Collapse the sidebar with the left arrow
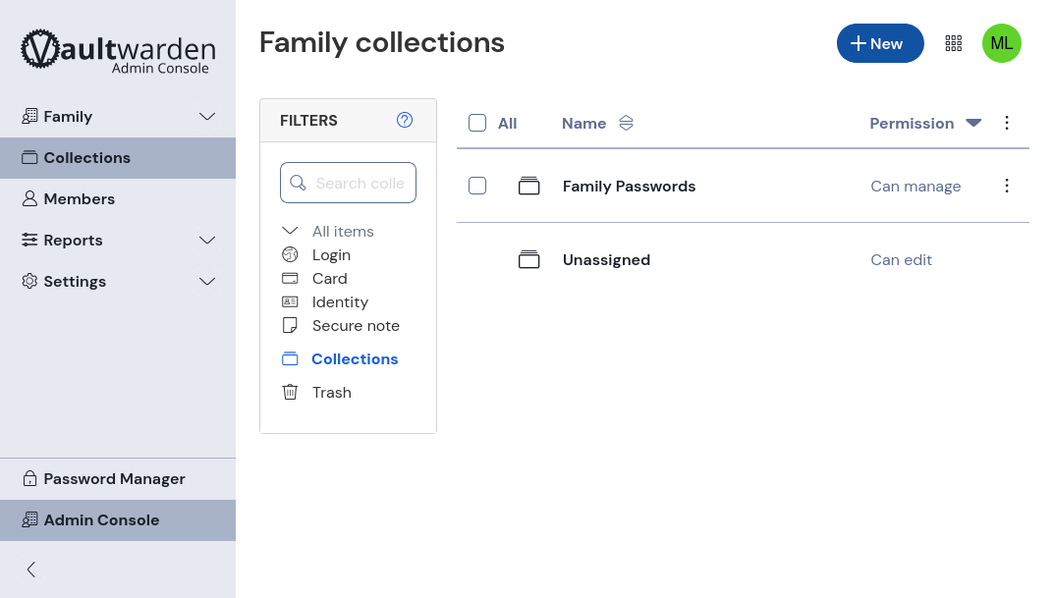The image size is (1053, 598). (30, 570)
